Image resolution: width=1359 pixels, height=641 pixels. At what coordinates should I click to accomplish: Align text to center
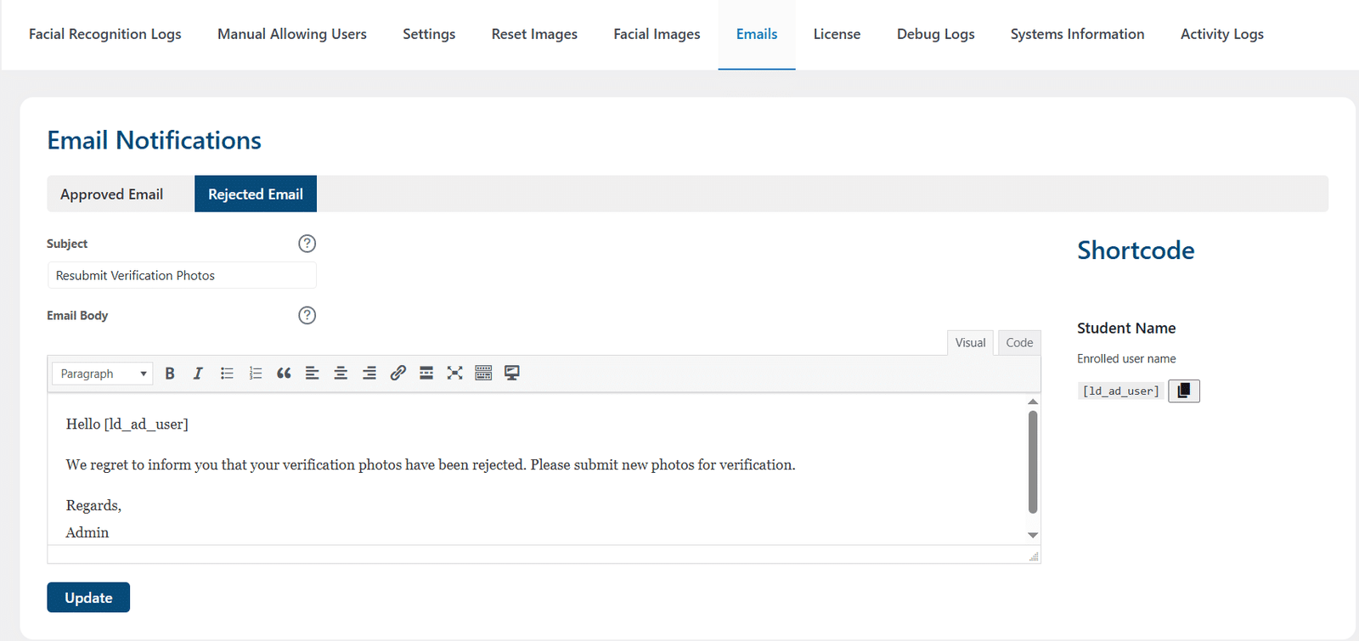coord(341,374)
